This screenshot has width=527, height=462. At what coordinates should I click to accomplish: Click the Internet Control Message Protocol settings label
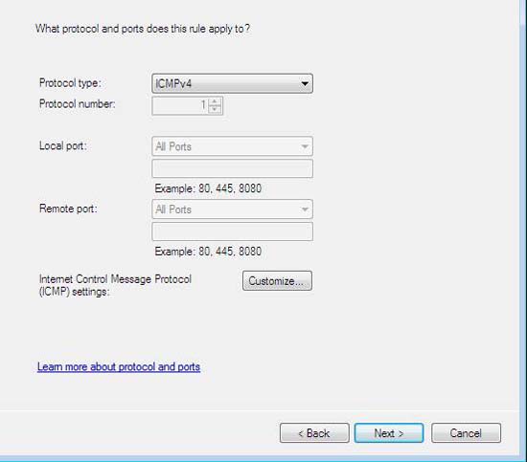(x=115, y=285)
